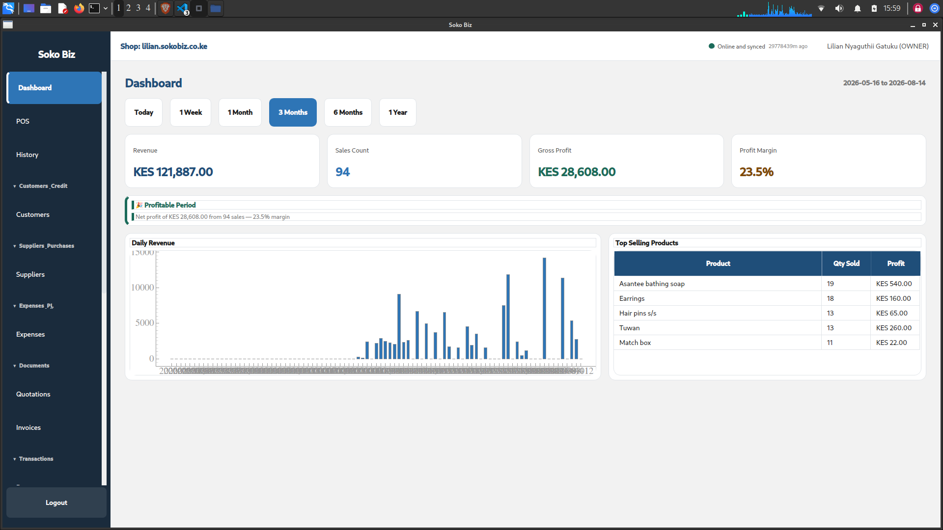Click the Profit Margin 23.5% card
Image resolution: width=943 pixels, height=530 pixels.
point(829,161)
